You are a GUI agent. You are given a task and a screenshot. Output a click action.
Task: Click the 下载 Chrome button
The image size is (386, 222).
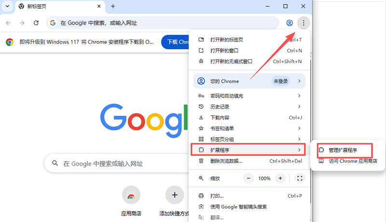[175, 42]
